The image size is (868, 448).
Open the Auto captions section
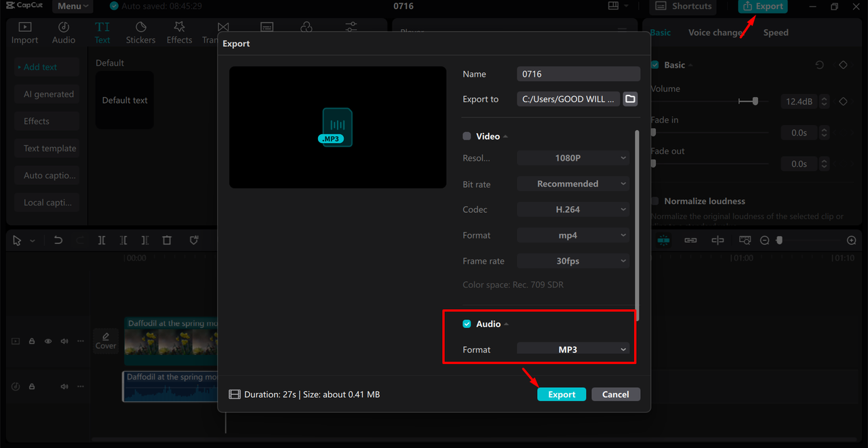tap(47, 176)
